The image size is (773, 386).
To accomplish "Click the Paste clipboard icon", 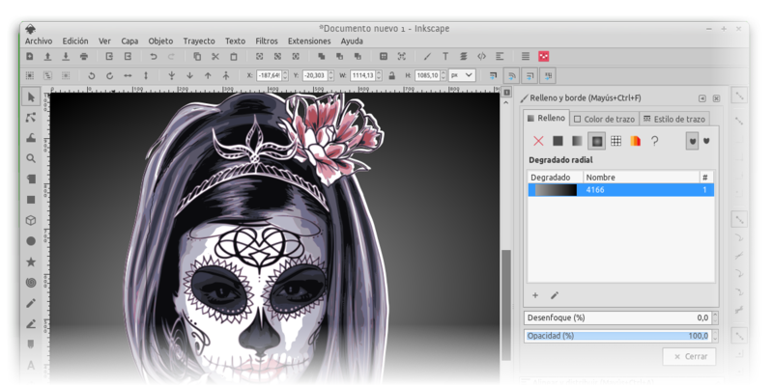I will tap(234, 57).
